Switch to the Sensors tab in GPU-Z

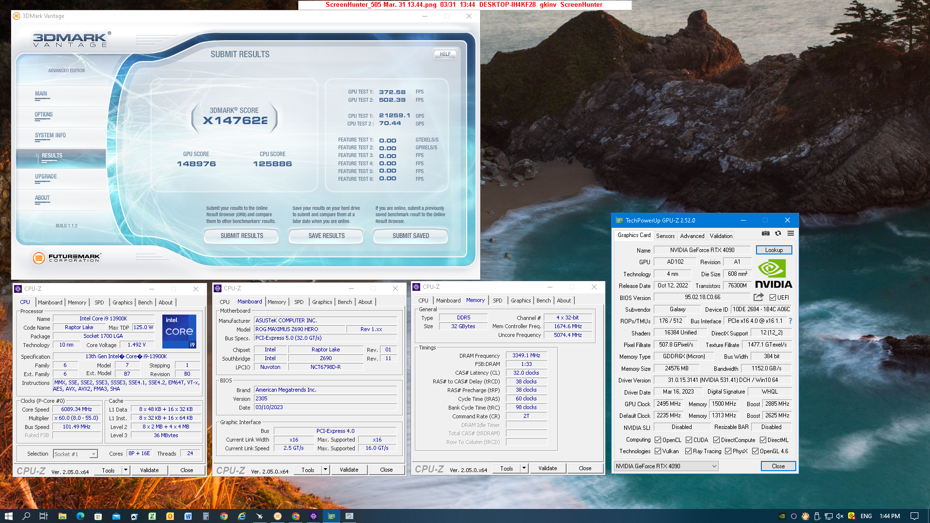(x=665, y=236)
